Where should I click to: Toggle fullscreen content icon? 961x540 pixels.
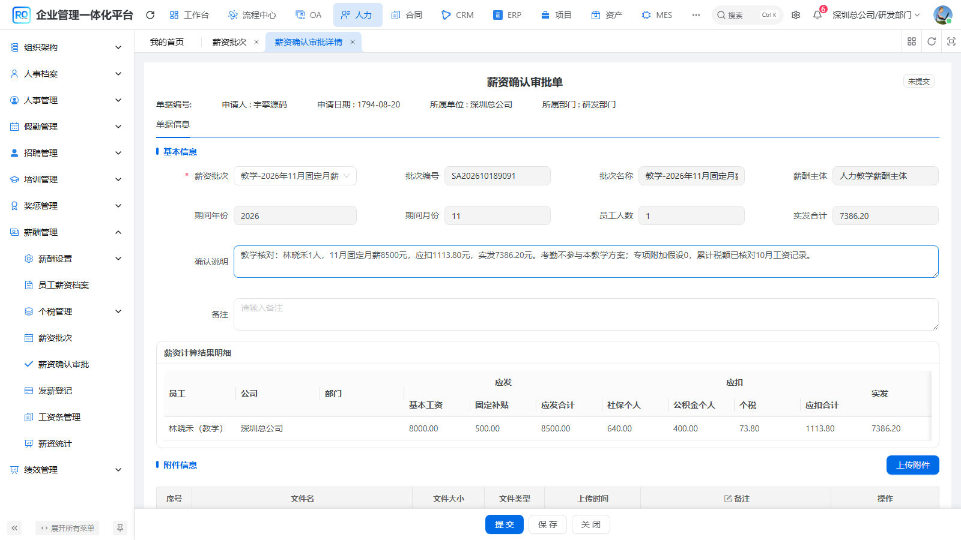pos(951,41)
